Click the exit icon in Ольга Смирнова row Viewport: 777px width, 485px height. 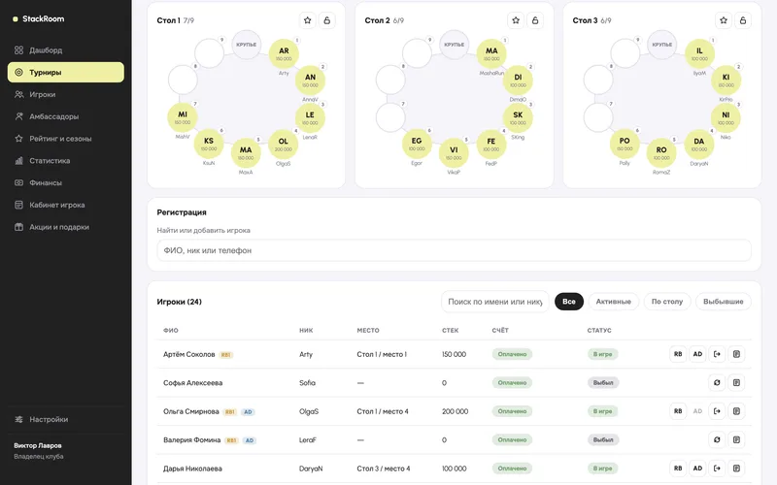pos(717,411)
